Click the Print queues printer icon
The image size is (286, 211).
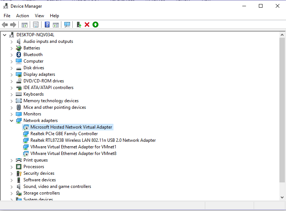(x=19, y=160)
